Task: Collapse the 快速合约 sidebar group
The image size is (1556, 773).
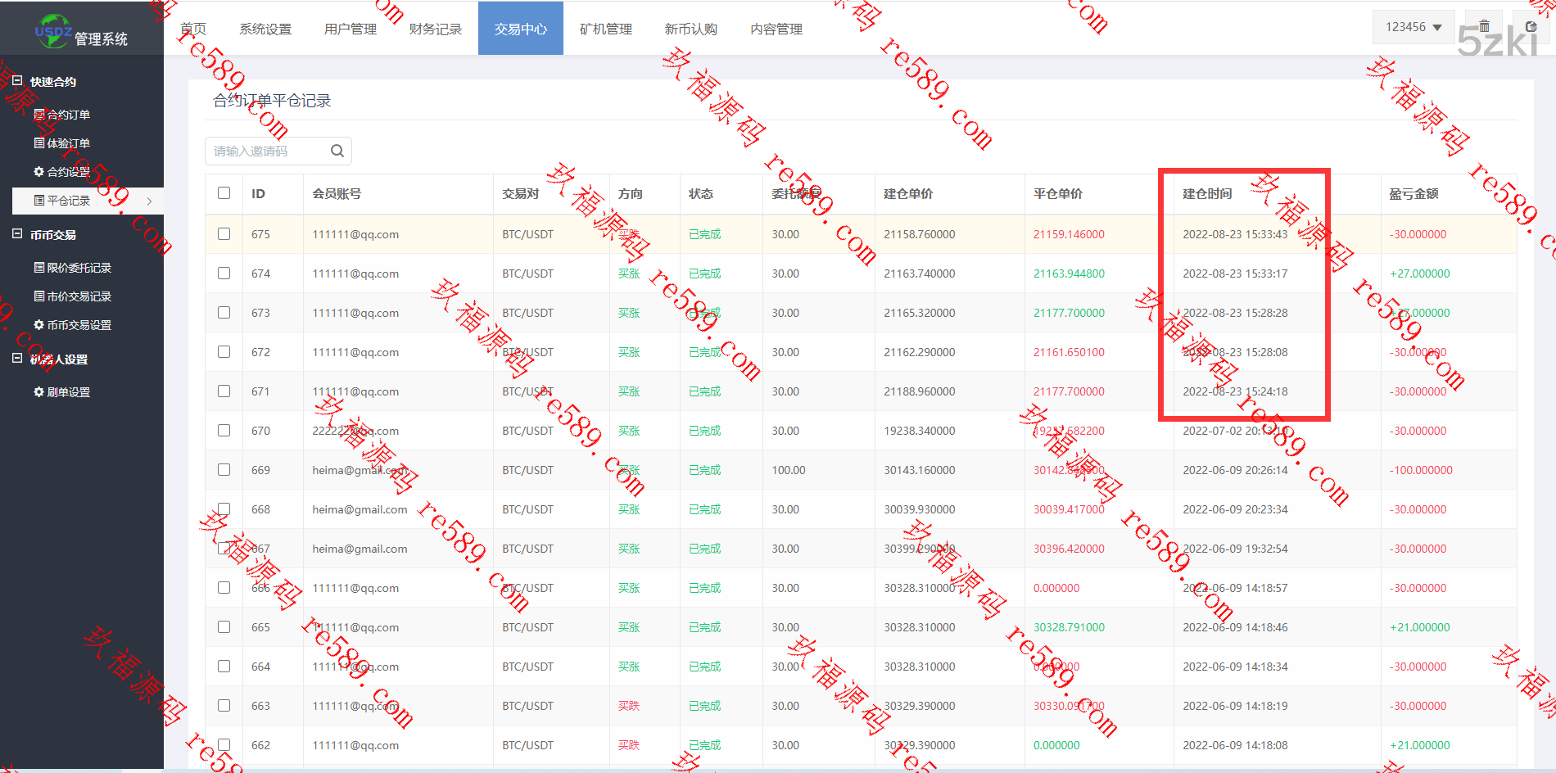Action: (17, 81)
